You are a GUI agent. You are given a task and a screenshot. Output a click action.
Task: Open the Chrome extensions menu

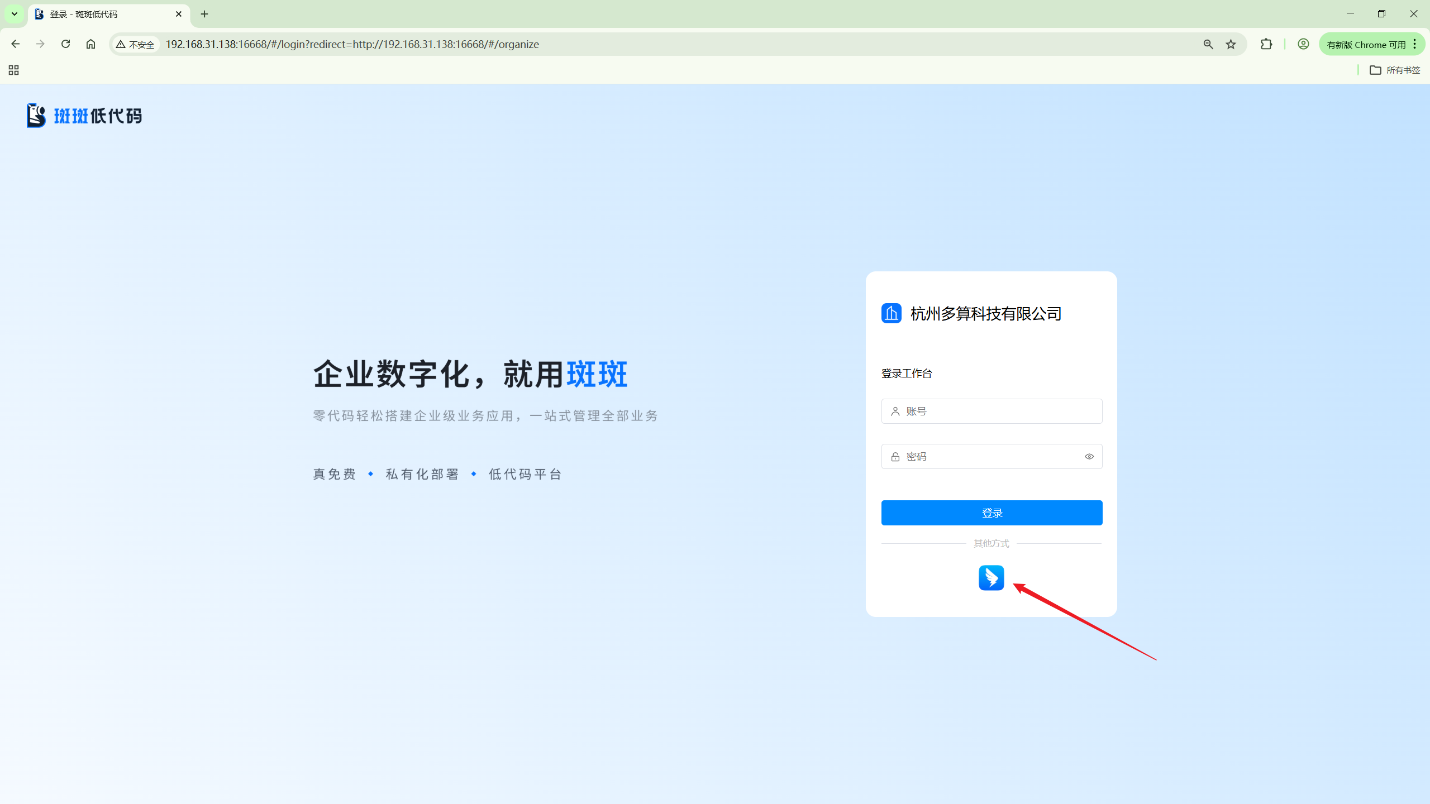[1266, 44]
